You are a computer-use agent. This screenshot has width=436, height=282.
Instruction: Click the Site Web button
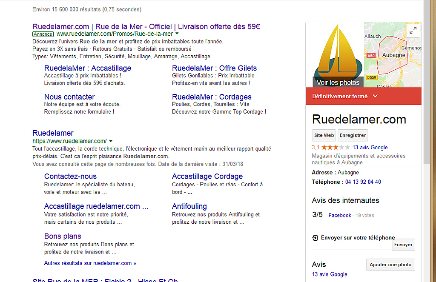tap(324, 135)
